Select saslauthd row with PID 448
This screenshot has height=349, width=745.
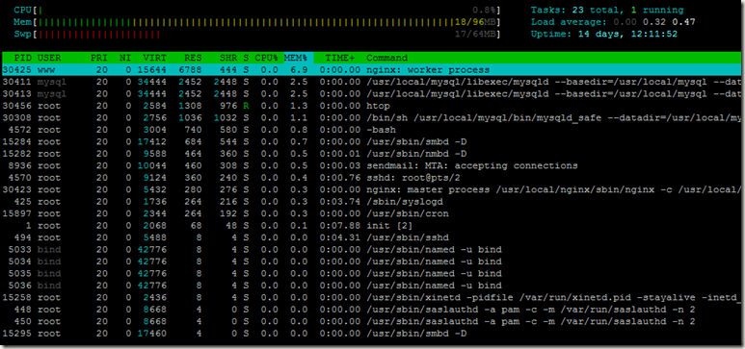coord(372,310)
